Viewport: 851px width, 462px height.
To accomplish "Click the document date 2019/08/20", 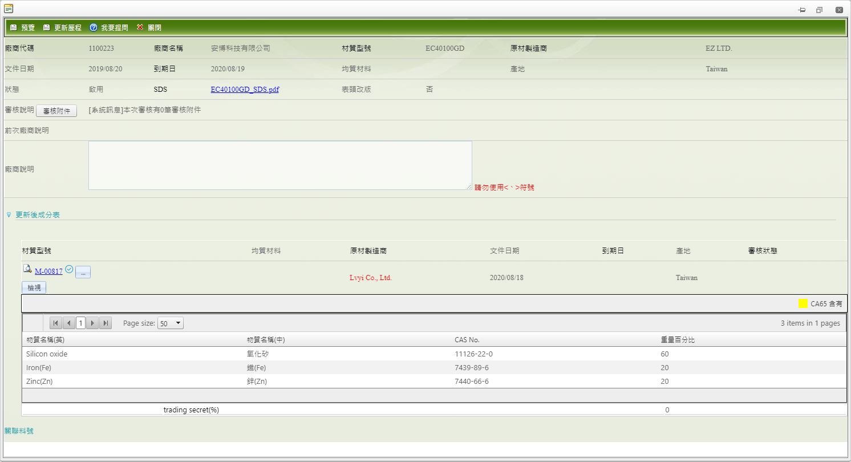I will pyautogui.click(x=106, y=69).
